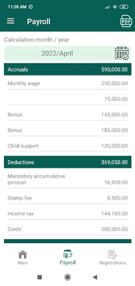Select the Child support row
This screenshot has width=135, height=286.
click(68, 146)
